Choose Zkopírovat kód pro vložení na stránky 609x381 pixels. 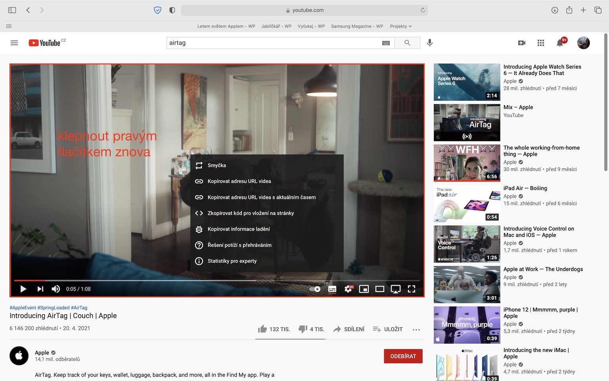(x=267, y=213)
